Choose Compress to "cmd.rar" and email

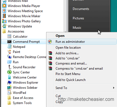click(79, 69)
